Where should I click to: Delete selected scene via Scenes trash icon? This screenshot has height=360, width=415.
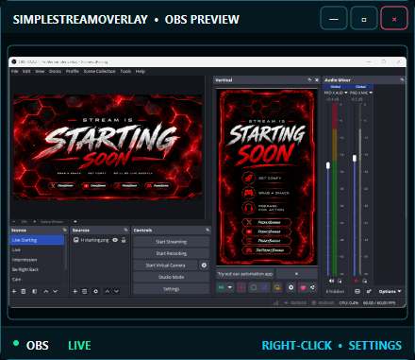tap(24, 291)
